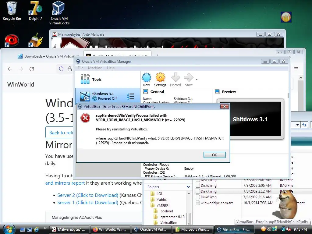This screenshot has height=234, width=312.
Task: Click Server 2 (Click to Download) link
Action: 88,195
